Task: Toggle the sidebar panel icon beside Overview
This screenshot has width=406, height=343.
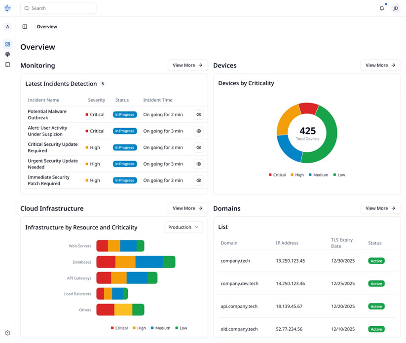Action: click(x=25, y=27)
